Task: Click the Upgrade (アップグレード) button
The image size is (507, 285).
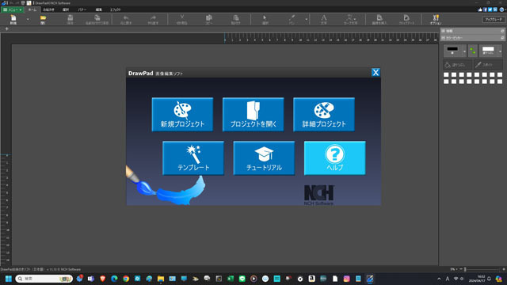Action: pyautogui.click(x=494, y=20)
